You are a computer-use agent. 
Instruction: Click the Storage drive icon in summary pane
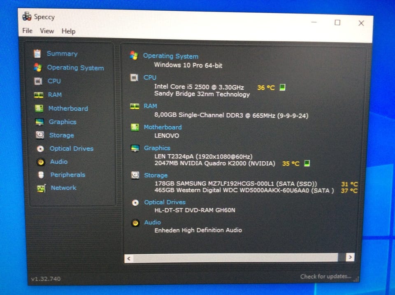click(135, 175)
